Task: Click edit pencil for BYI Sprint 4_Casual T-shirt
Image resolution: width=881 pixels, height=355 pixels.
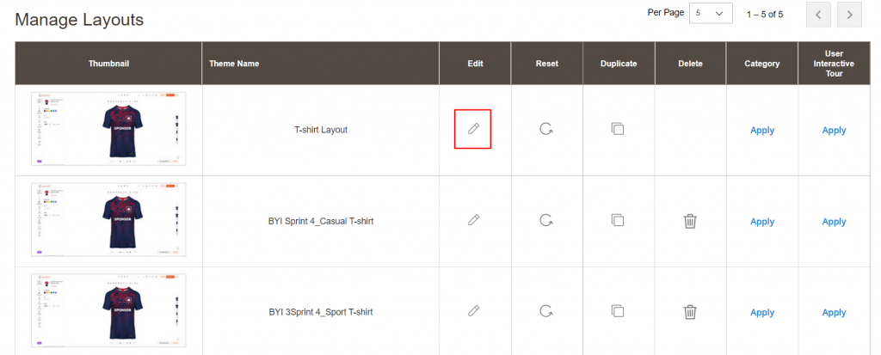Action: point(473,220)
